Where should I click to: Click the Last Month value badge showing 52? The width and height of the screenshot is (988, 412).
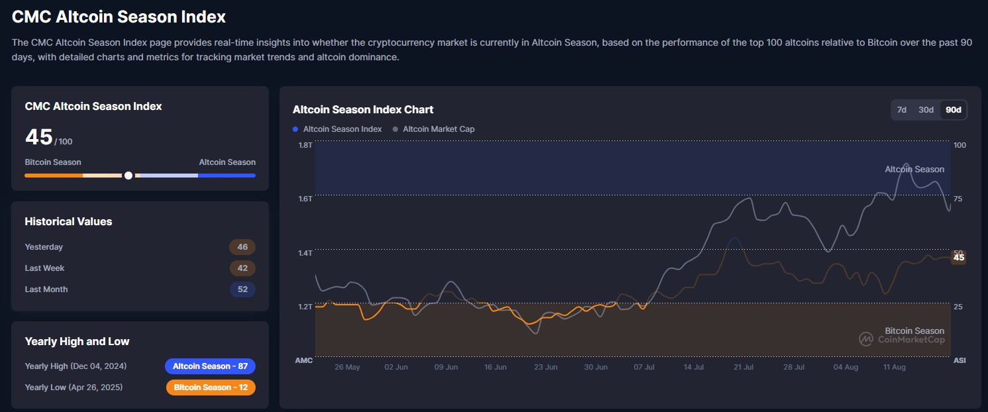[x=242, y=289]
